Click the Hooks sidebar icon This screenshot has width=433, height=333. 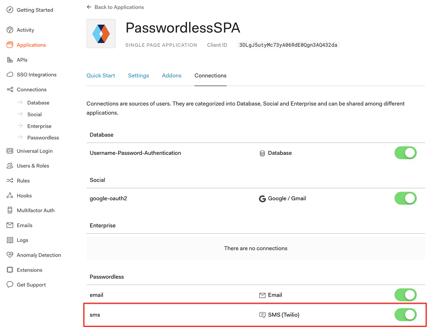[10, 195]
